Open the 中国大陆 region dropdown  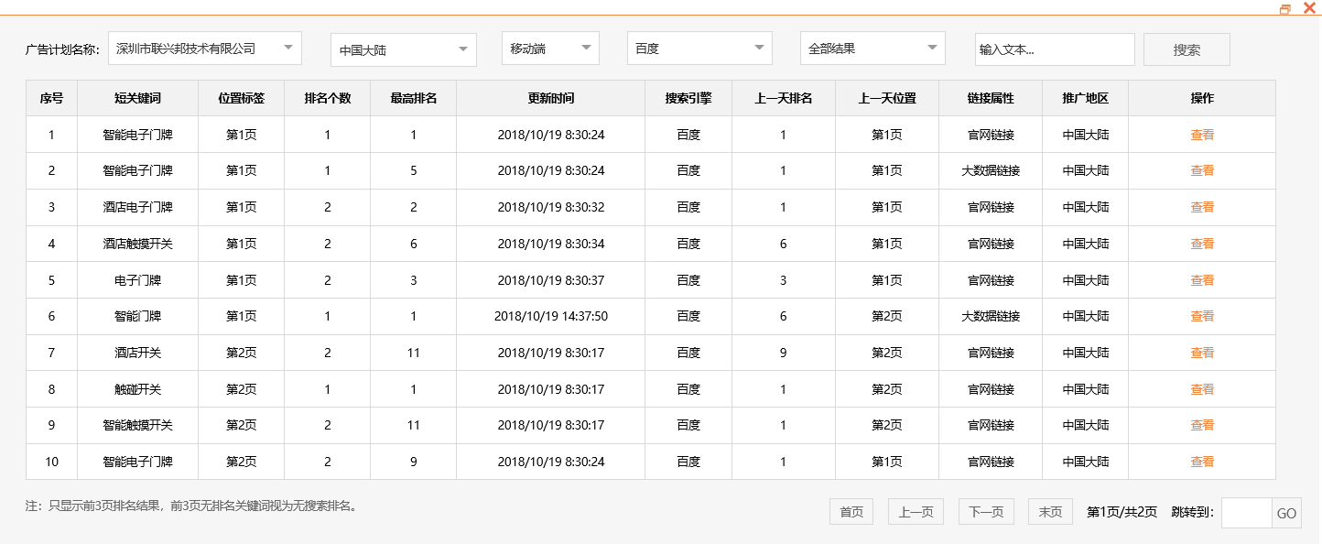click(x=403, y=50)
